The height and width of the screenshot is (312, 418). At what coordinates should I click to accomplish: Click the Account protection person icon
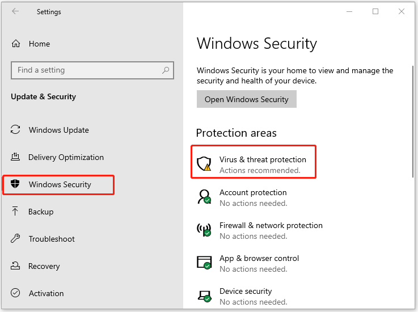tap(204, 197)
